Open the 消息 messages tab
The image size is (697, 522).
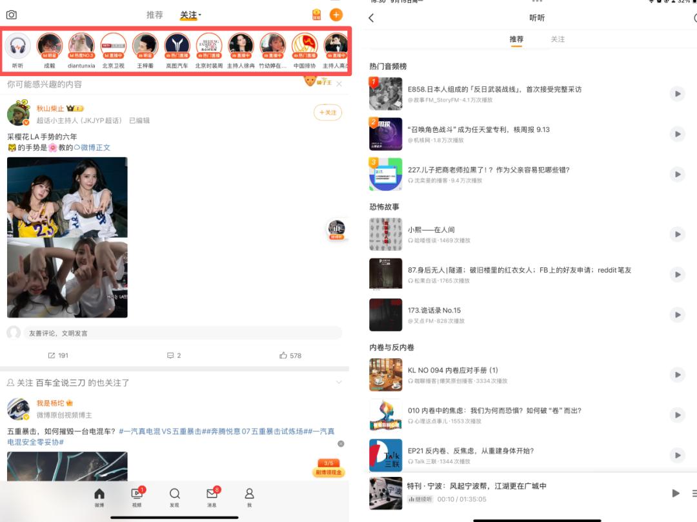pyautogui.click(x=212, y=497)
